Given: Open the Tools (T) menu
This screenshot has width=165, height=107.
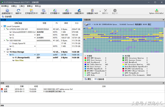Looking at the screenshot, I should click(x=22, y=6).
